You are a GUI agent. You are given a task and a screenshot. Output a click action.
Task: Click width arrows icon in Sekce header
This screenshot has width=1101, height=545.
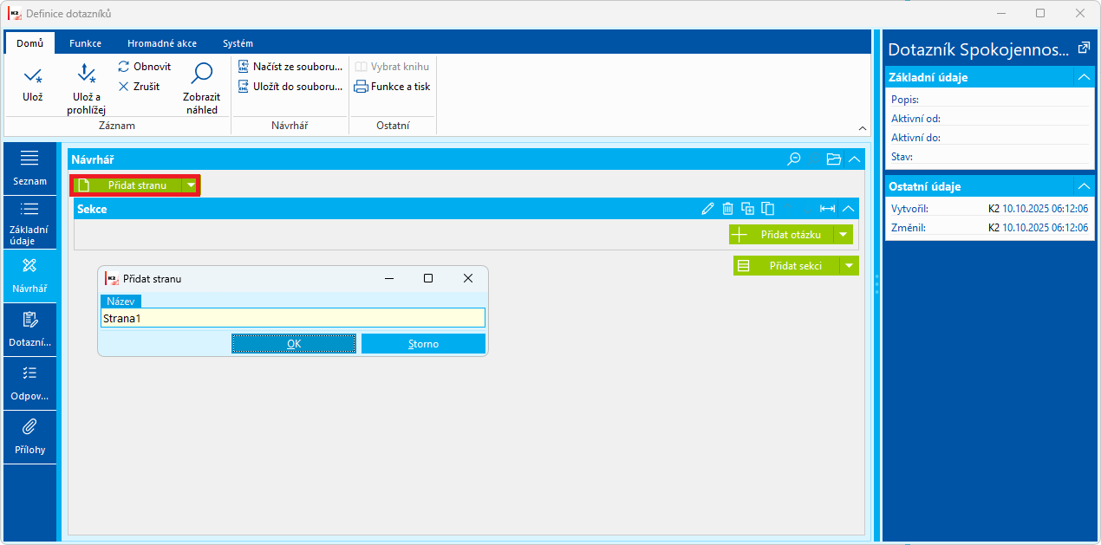(828, 209)
